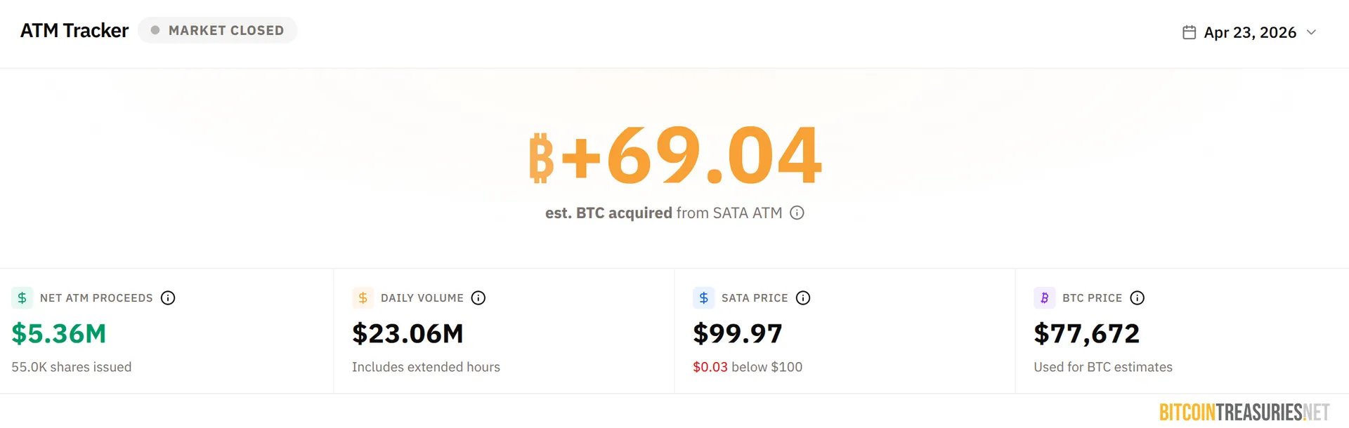
Task: Open the BTC Price info icon
Action: click(x=1138, y=297)
